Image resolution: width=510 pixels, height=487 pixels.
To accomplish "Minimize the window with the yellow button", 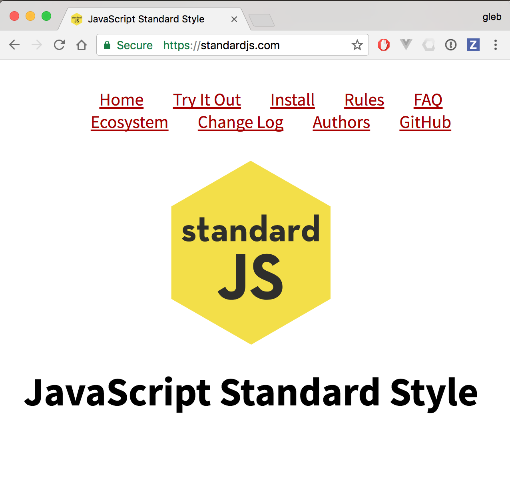I will point(30,16).
